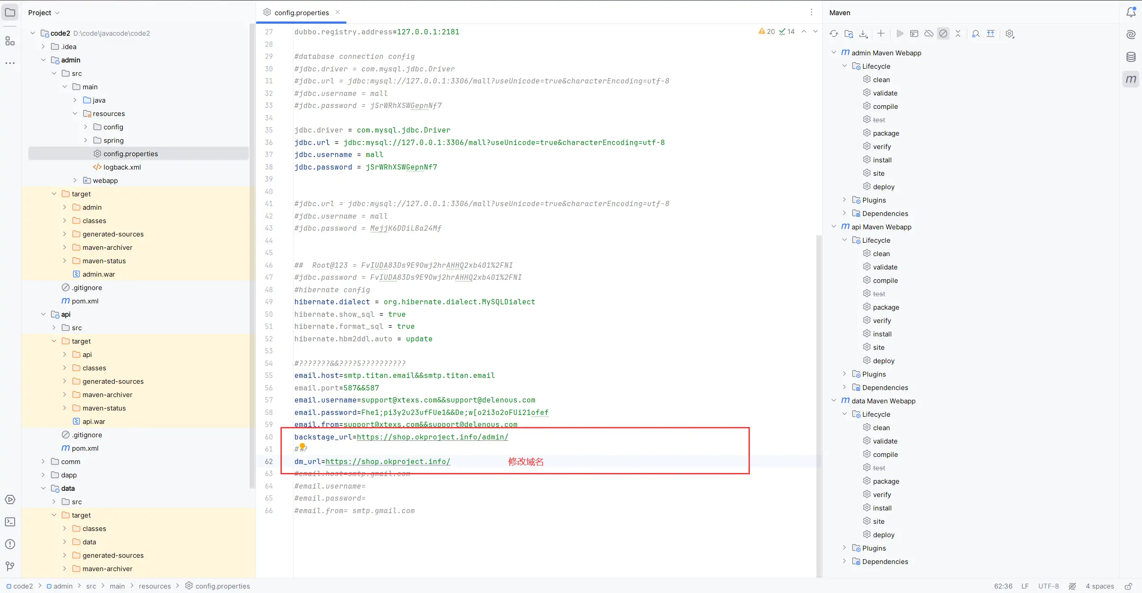
Task: Click the intention lightbulb on line 61
Action: [302, 446]
